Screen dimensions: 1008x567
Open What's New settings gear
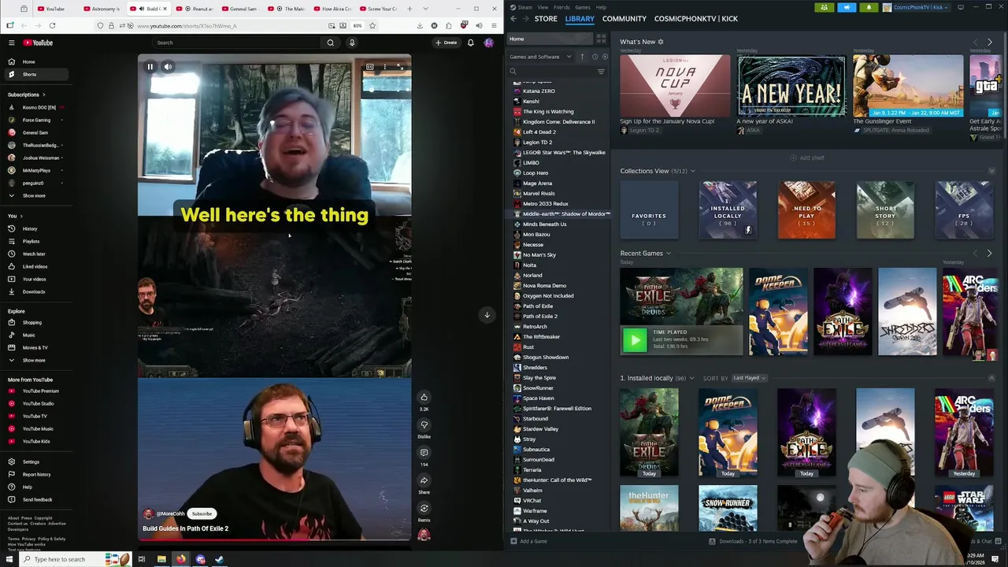[x=661, y=42]
